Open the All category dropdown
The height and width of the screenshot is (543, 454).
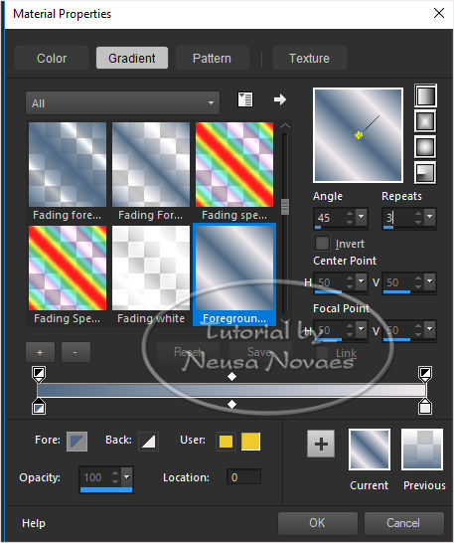click(122, 102)
